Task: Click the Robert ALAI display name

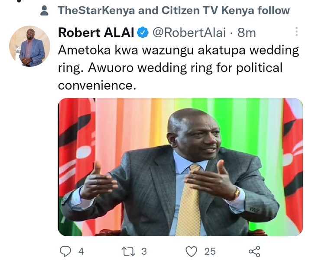Action: click(96, 33)
